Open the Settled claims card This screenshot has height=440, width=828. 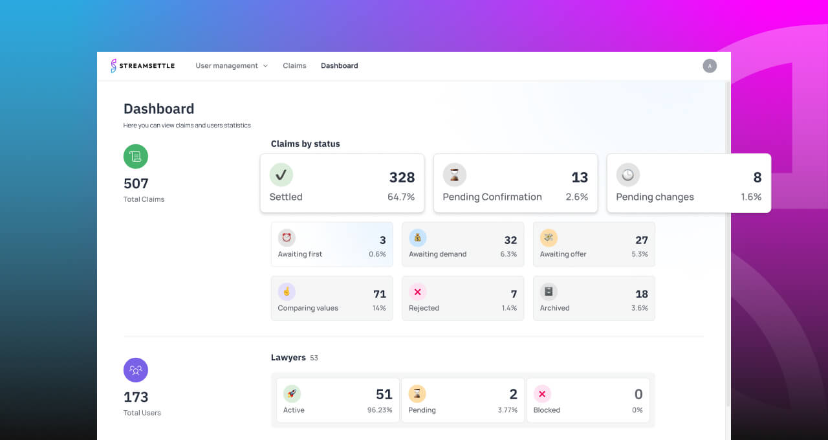click(342, 183)
